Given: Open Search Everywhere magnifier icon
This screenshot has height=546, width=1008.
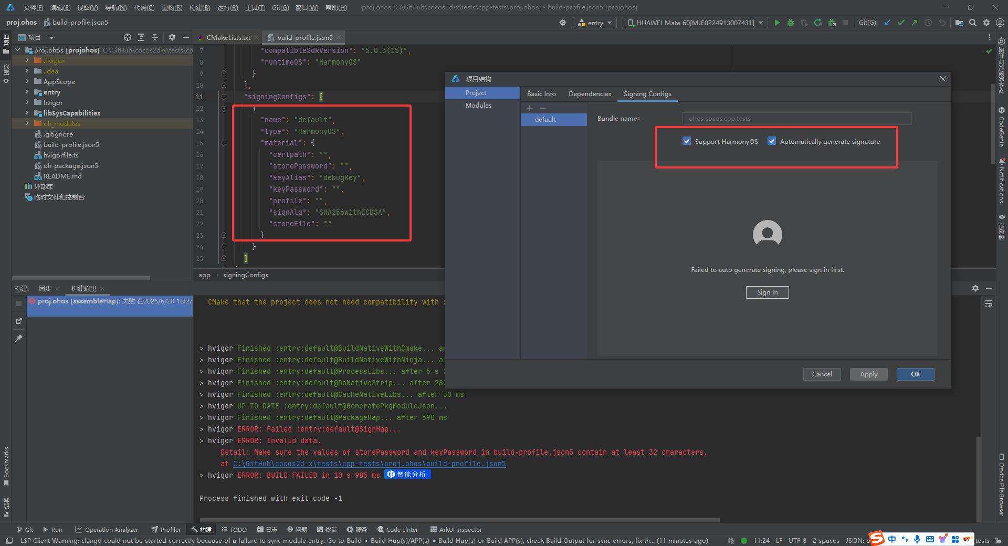Looking at the screenshot, I should 973,23.
